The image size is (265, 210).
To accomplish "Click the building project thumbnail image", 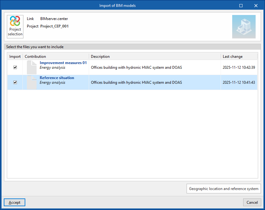I will [x=244, y=27].
